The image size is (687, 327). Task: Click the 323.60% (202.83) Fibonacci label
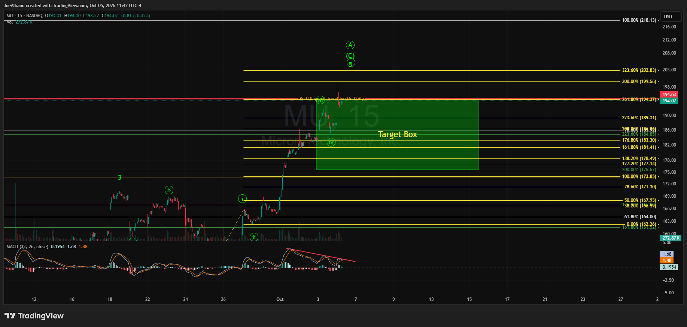point(639,70)
